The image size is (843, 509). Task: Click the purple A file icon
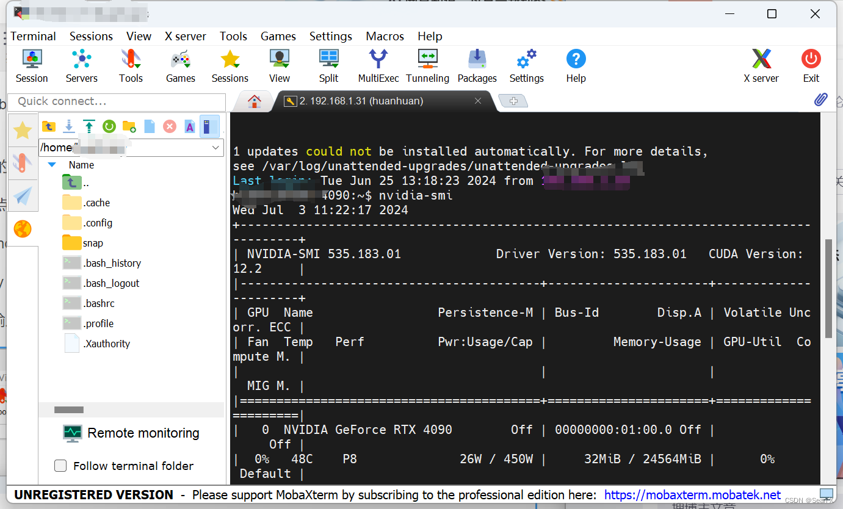pos(190,126)
